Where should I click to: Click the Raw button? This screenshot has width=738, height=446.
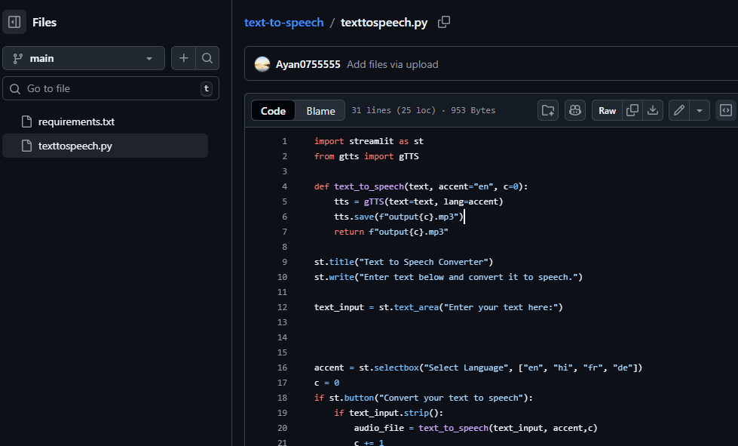coord(607,111)
